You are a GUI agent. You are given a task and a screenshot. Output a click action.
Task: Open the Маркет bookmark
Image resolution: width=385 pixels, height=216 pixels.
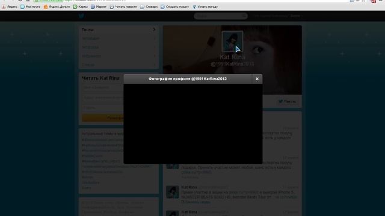pos(99,7)
